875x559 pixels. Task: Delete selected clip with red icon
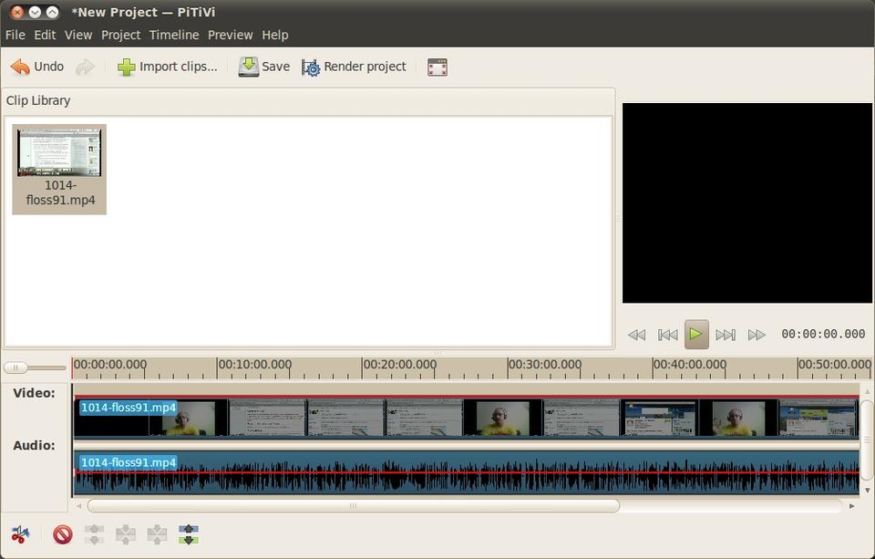pos(62,534)
